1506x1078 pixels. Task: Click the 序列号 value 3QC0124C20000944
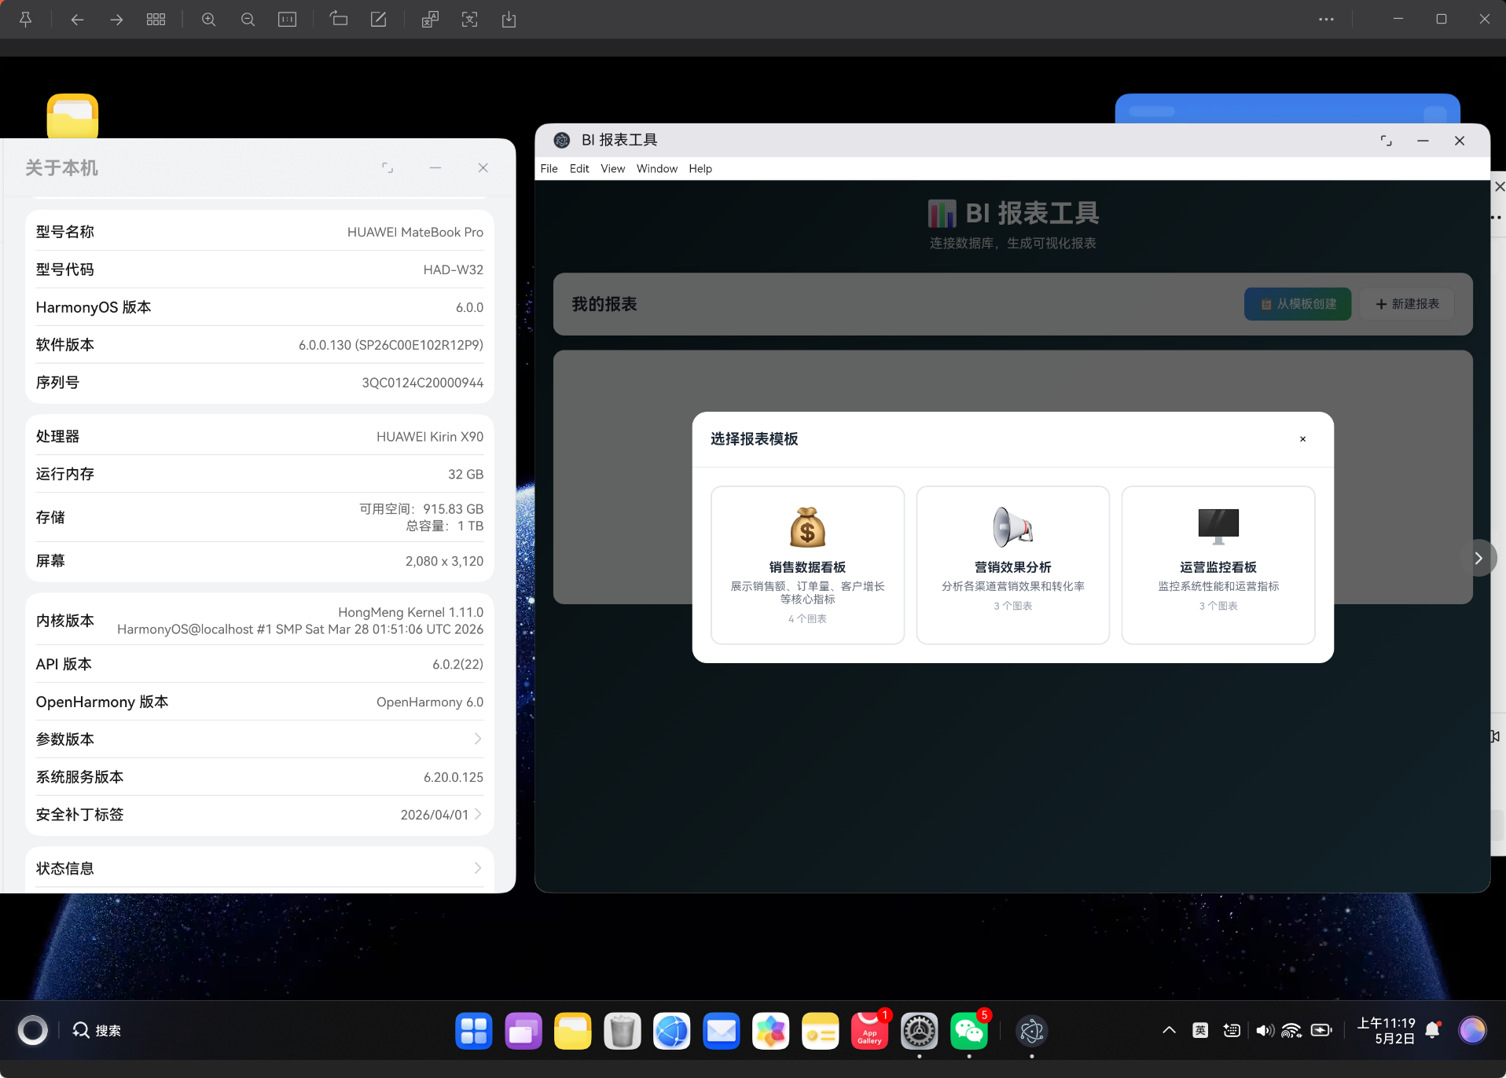[422, 383]
